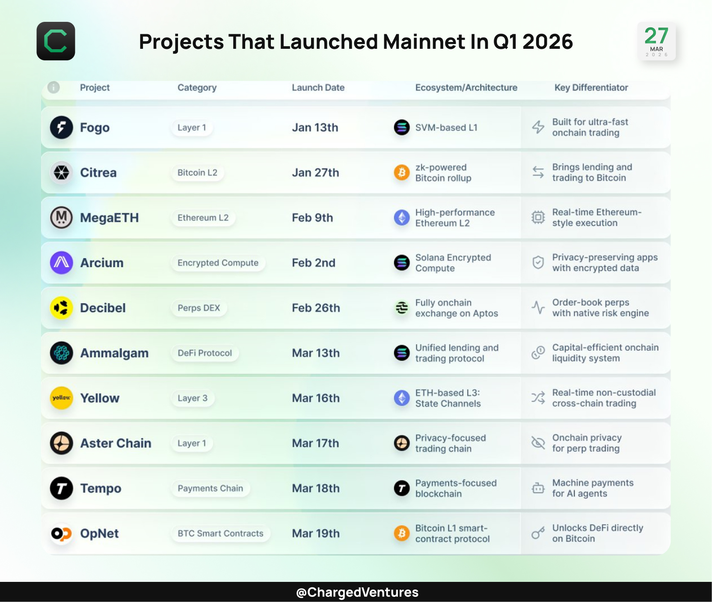The image size is (712, 602).
Task: Click the shield check icon for privacy-preserving apps
Action: 538,262
